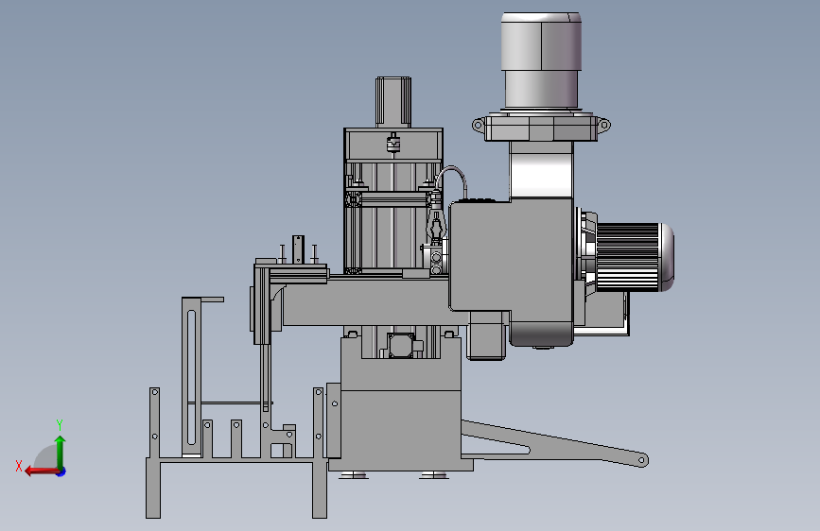
Task: Click the red X axis arrow of the triad
Action: pos(42,471)
